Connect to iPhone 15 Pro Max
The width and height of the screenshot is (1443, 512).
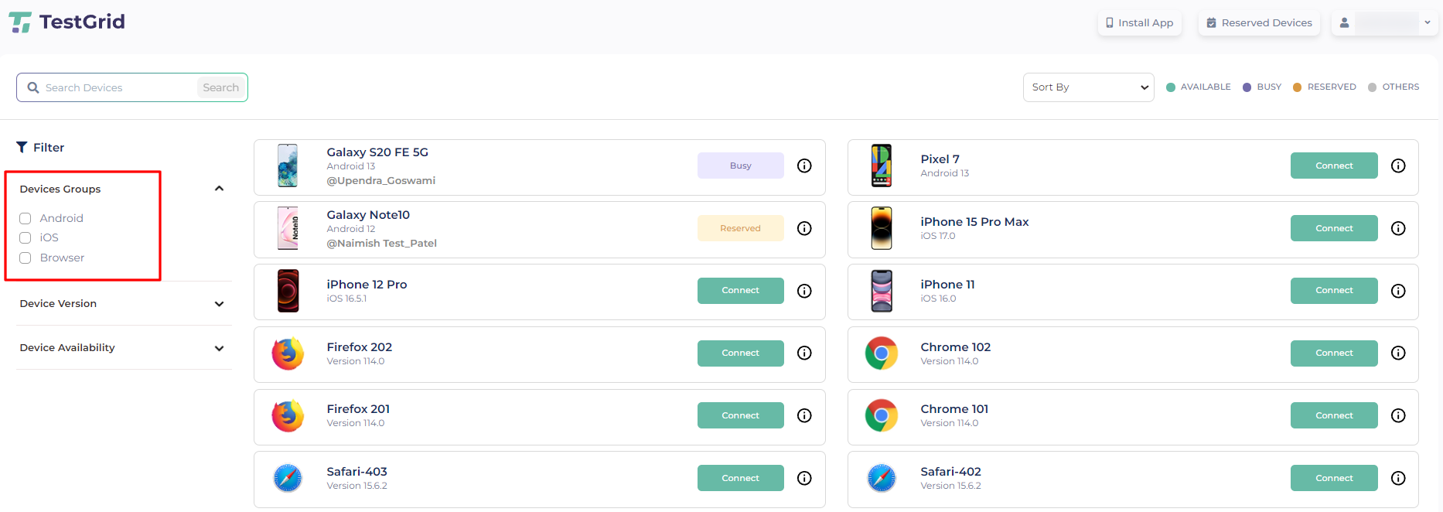[1334, 228]
